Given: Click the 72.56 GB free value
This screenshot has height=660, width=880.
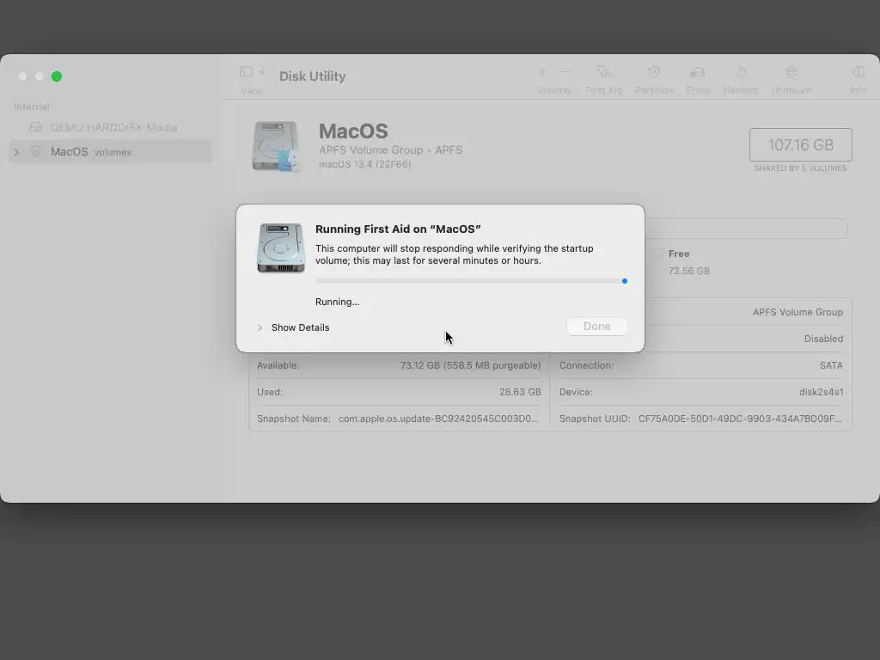Looking at the screenshot, I should [688, 271].
